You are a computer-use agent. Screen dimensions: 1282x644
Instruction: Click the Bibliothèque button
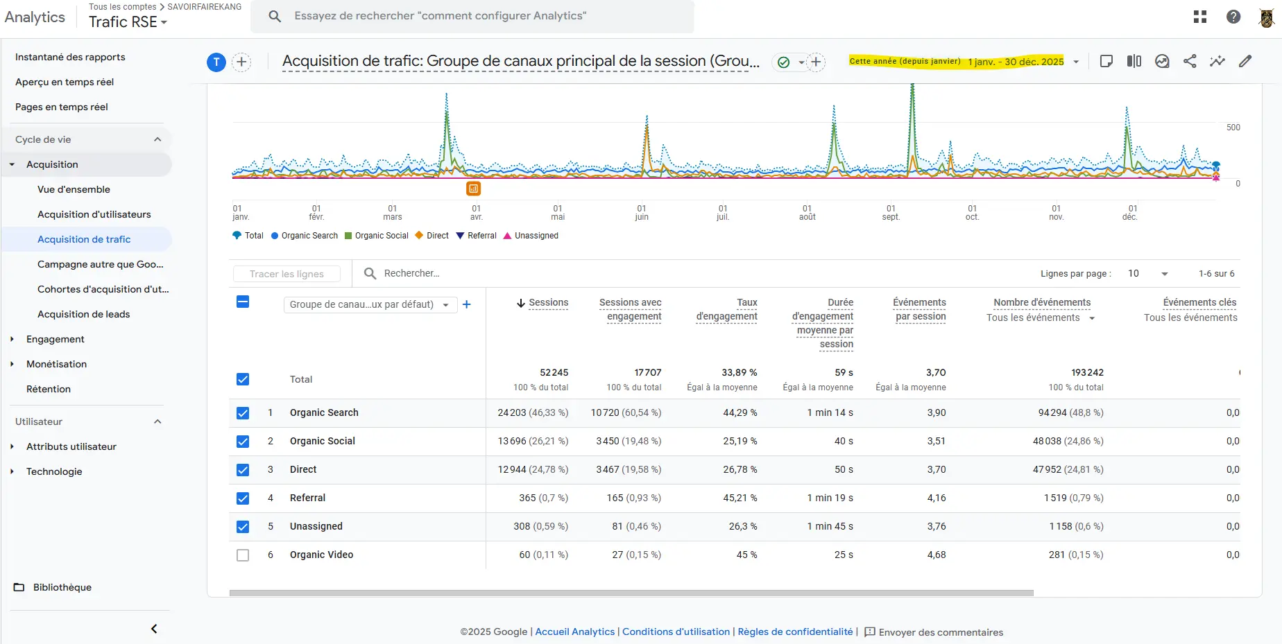point(62,587)
